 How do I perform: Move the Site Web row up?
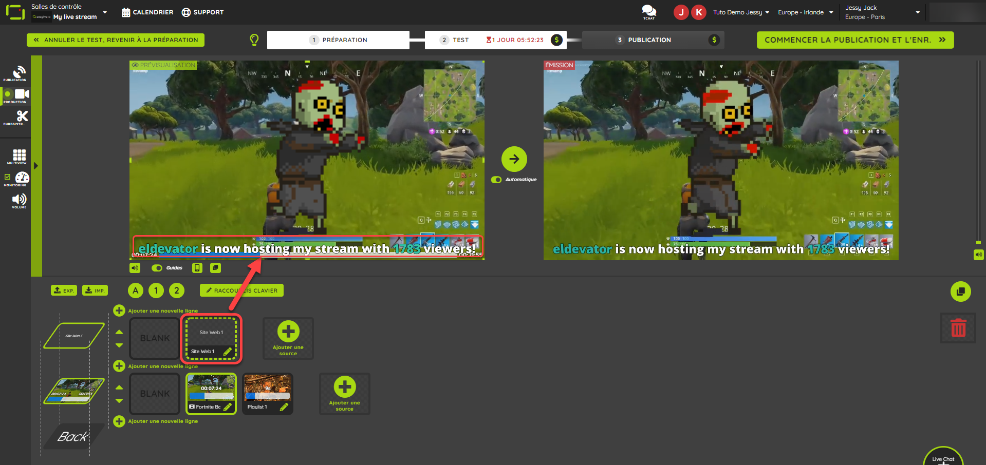pos(119,332)
